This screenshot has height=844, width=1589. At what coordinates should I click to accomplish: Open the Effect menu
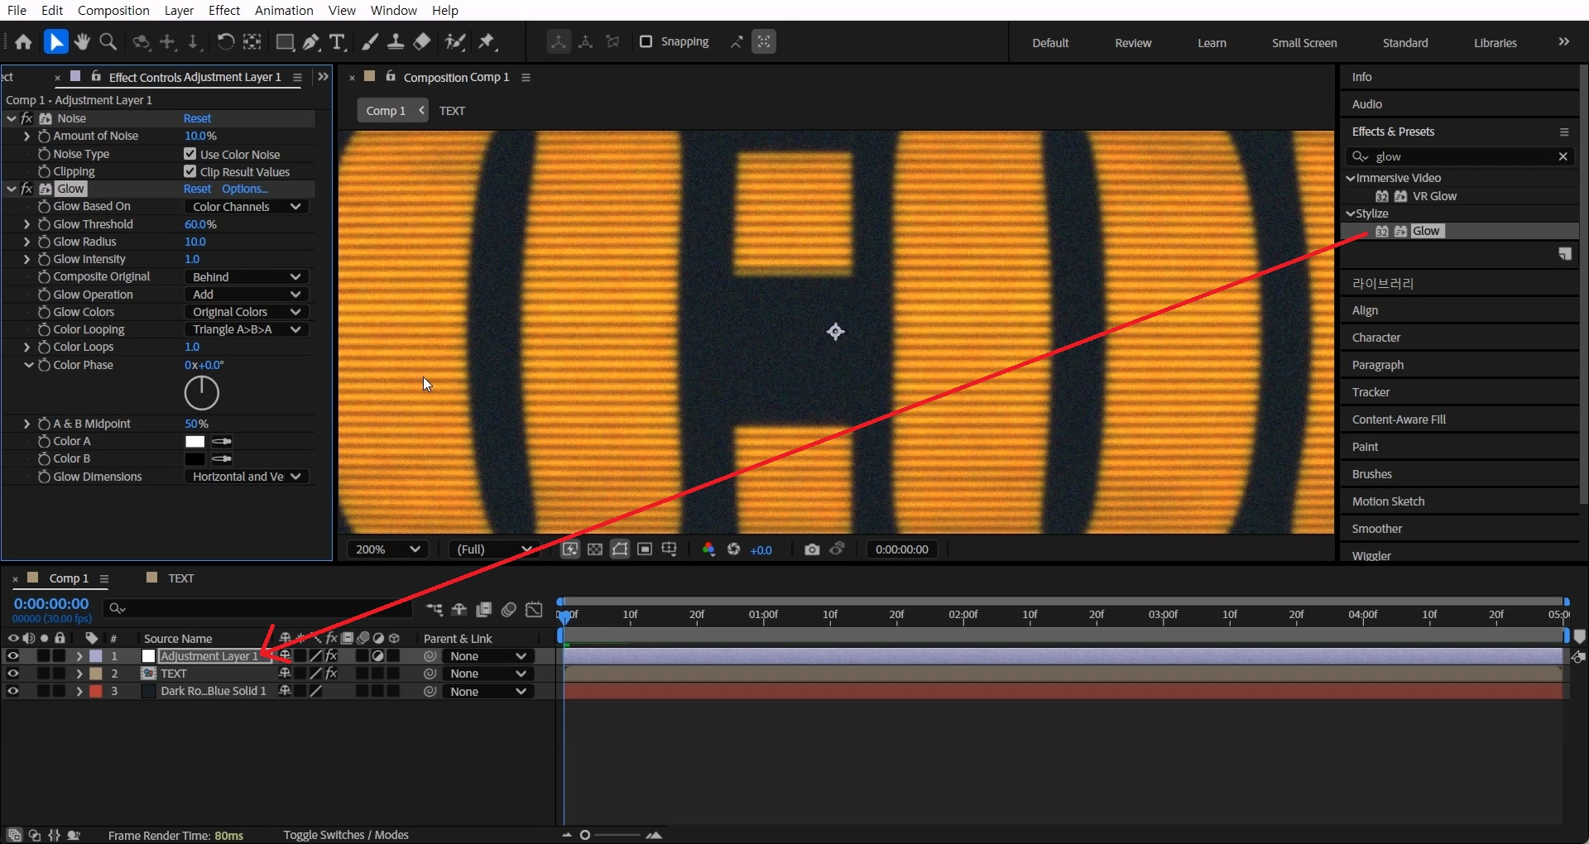point(224,10)
